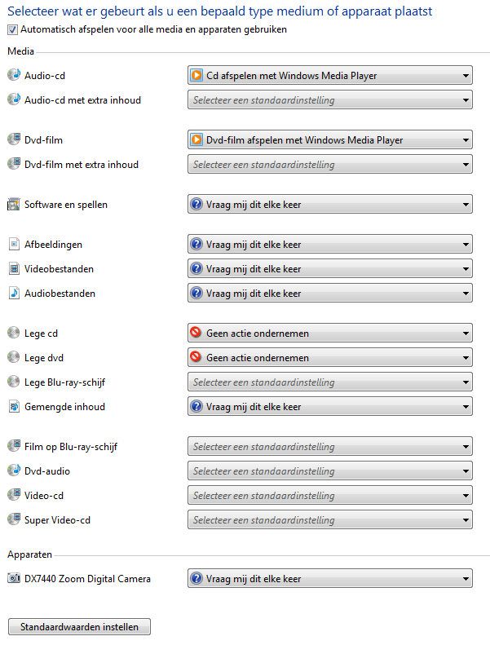Click the DX7440 Zoom Digital Camera icon
Viewport: 490px width, 645px height.
14,578
